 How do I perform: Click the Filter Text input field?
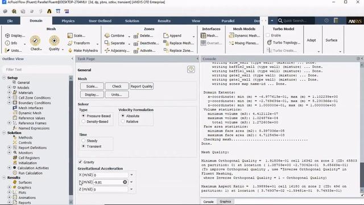pos(37,69)
